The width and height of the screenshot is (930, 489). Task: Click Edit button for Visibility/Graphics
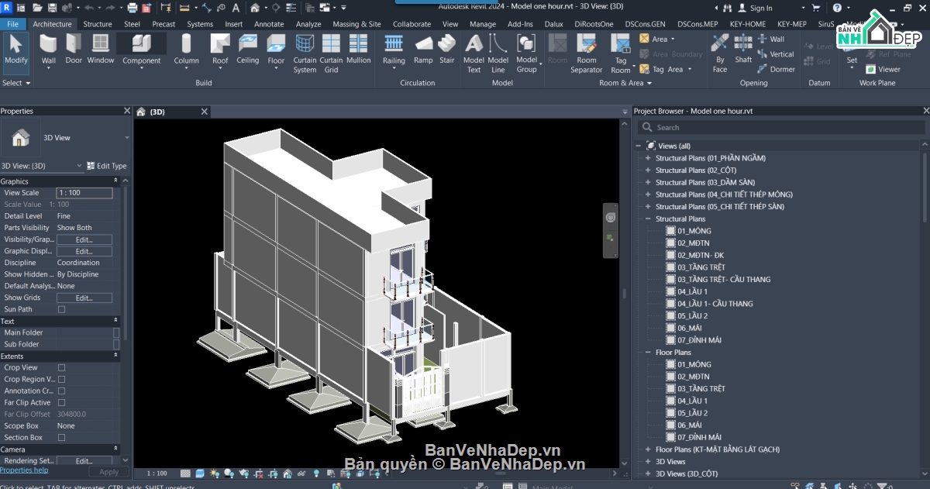(84, 239)
